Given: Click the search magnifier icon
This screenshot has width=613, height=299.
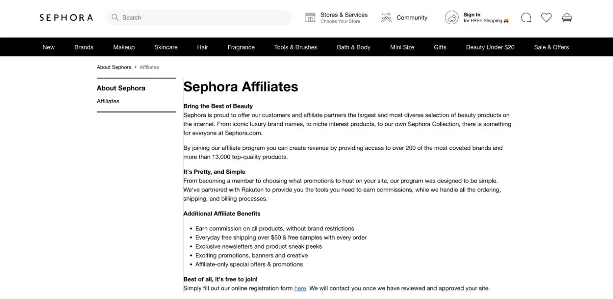Looking at the screenshot, I should pos(115,17).
